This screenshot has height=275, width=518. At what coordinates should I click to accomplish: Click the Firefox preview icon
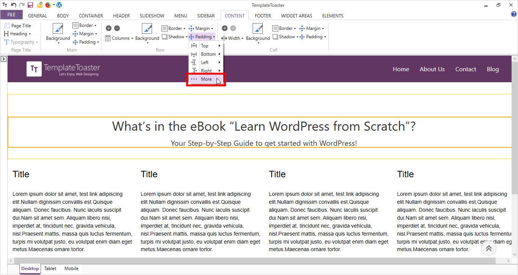48,5
